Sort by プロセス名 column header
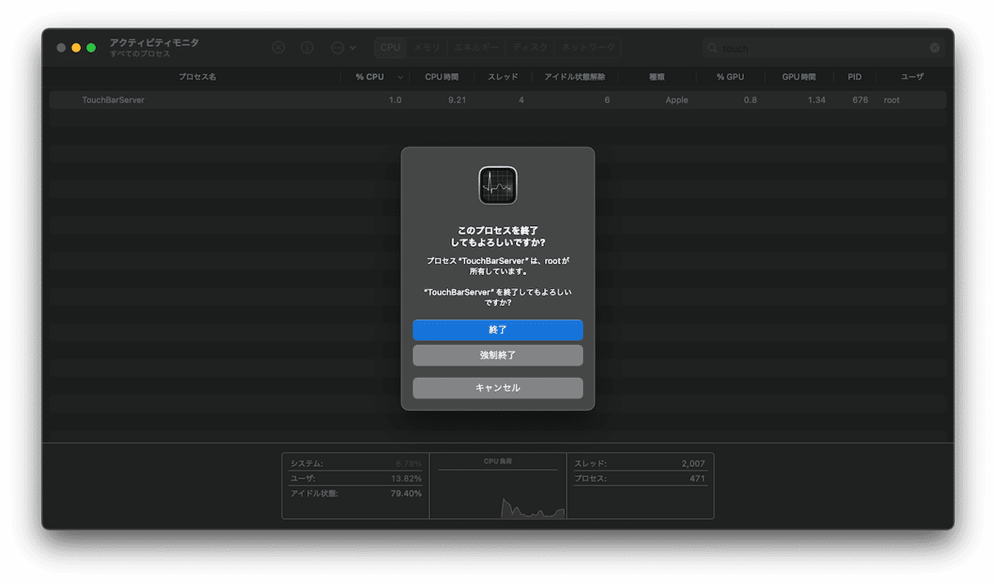996x585 pixels. coord(197,77)
